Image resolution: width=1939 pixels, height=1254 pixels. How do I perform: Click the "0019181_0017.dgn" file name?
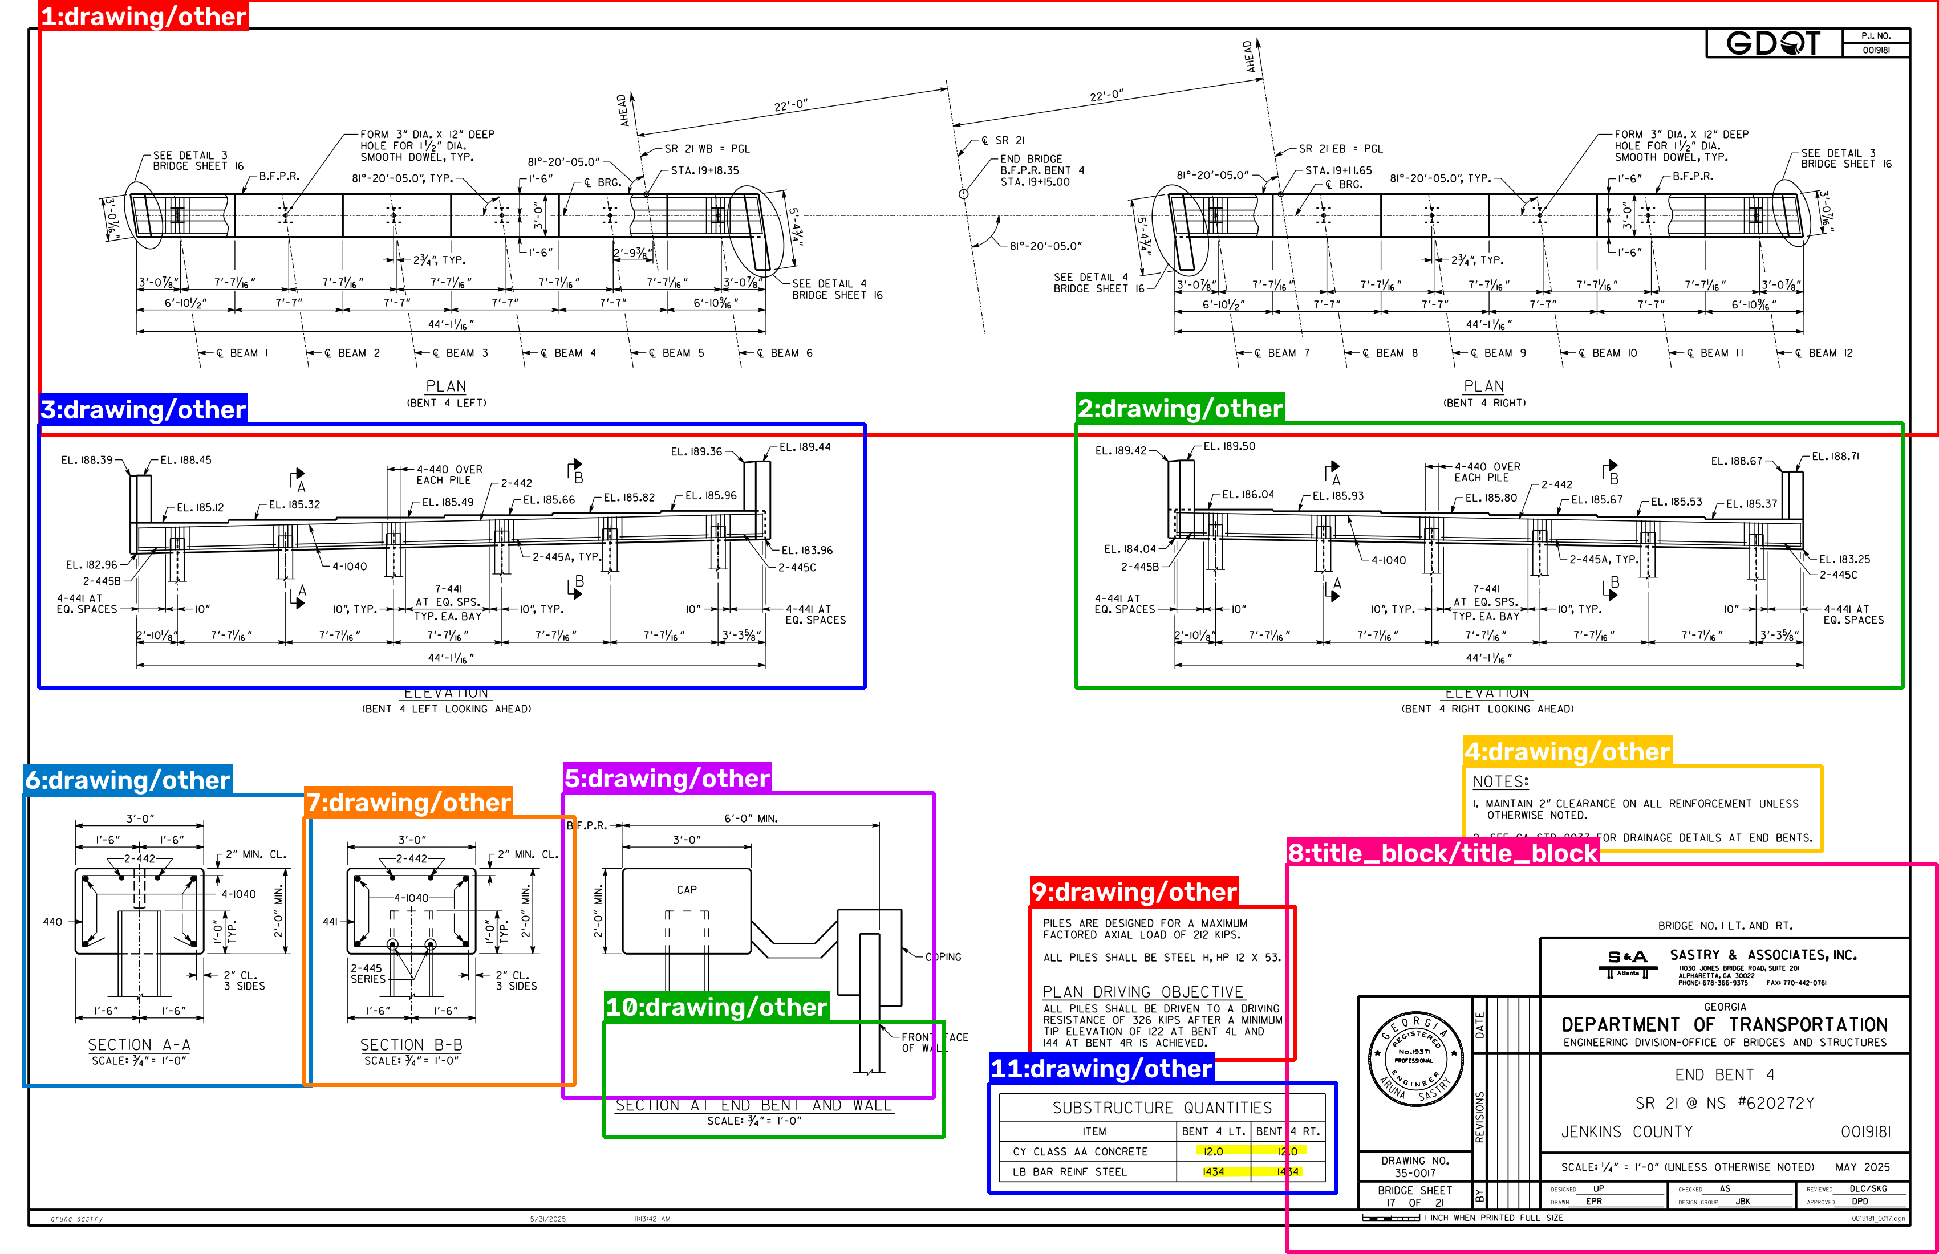pyautogui.click(x=1879, y=1219)
